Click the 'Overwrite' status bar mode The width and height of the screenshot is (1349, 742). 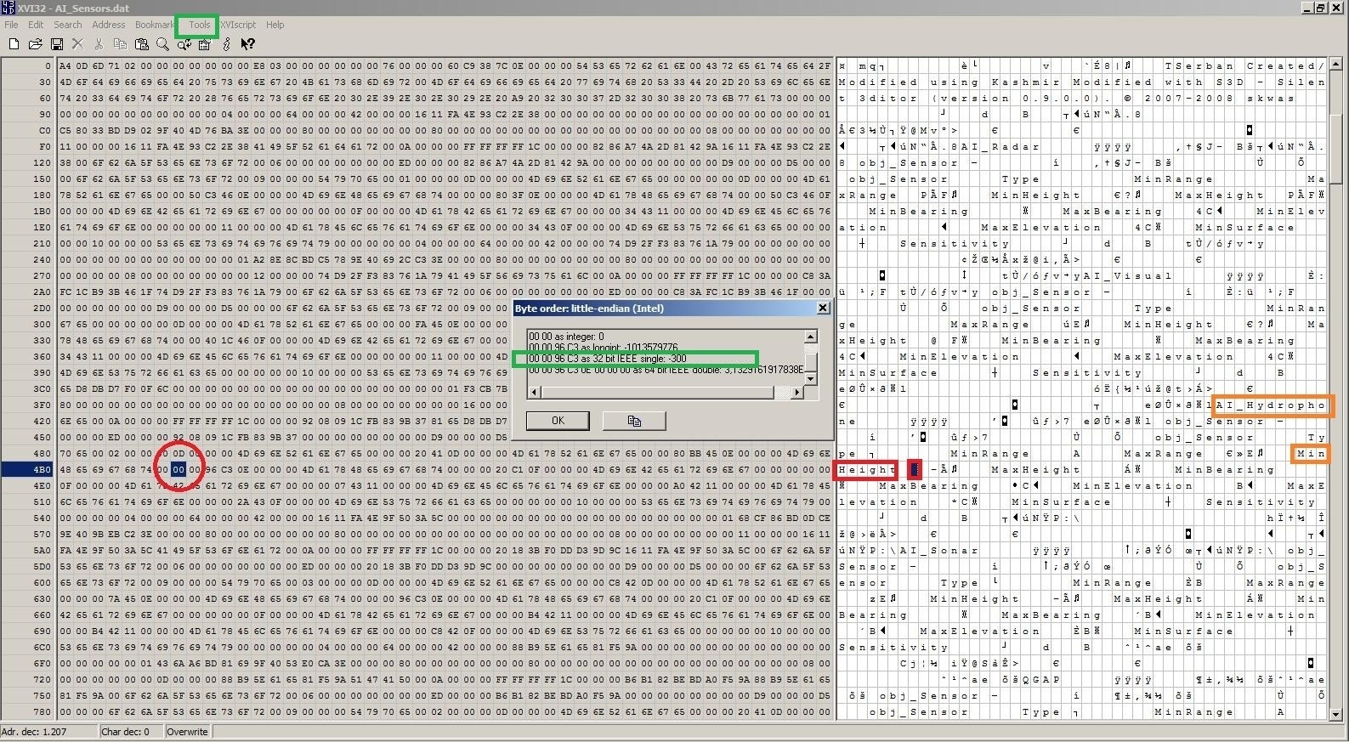pyautogui.click(x=187, y=732)
